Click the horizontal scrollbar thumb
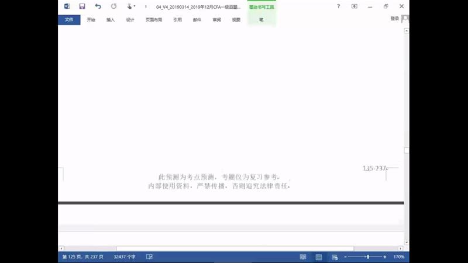Image resolution: width=468 pixels, height=263 pixels. (x=235, y=248)
